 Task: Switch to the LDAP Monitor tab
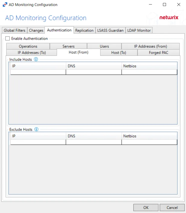[139, 30]
